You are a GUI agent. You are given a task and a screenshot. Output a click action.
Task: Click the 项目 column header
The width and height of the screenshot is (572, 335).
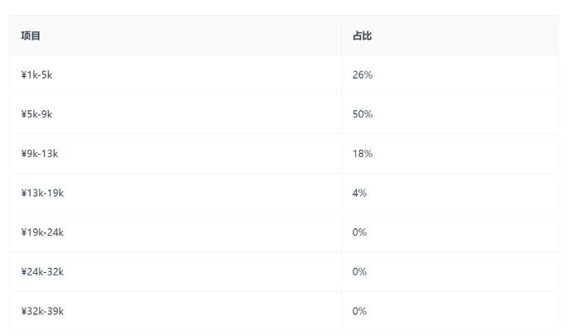tap(31, 36)
